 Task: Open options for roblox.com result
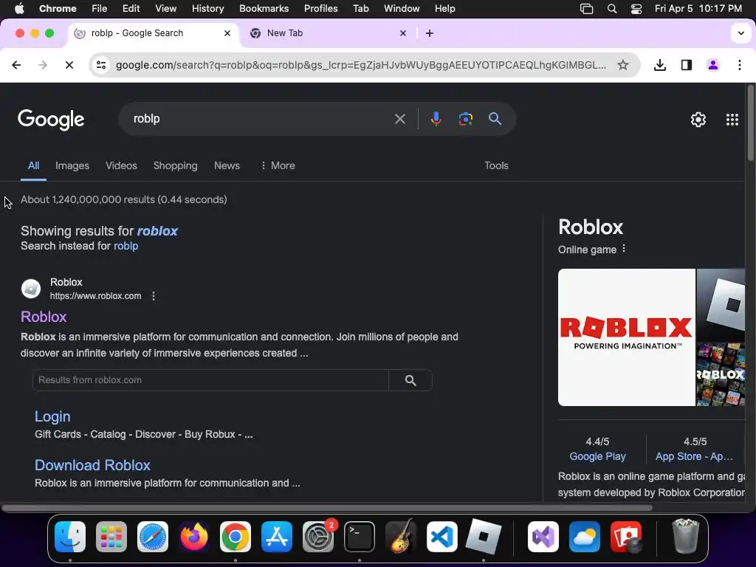154,296
